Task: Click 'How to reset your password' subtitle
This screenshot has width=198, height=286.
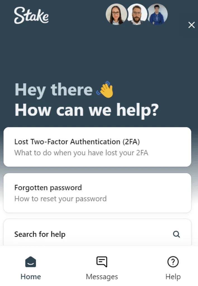Action: [x=60, y=199]
